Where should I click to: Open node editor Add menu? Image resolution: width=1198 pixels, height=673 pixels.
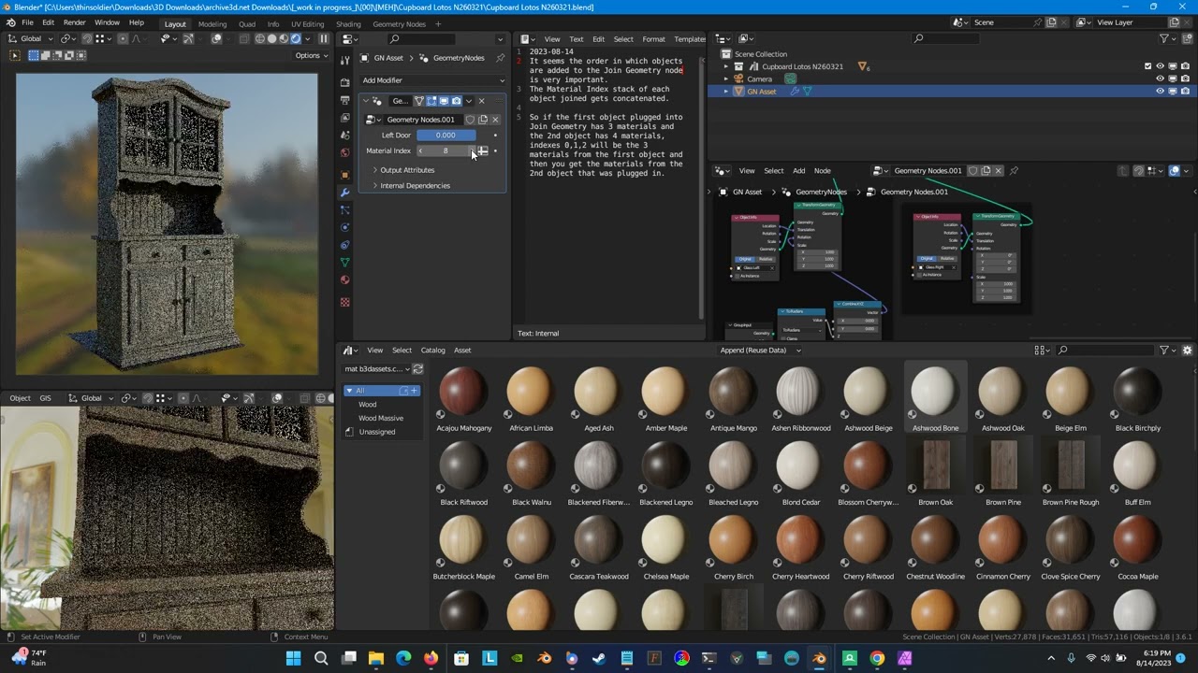[x=798, y=171]
